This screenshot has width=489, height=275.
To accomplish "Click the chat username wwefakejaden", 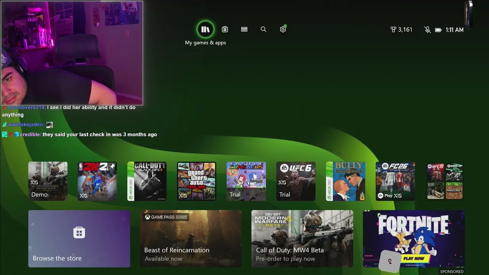I will coord(26,125).
